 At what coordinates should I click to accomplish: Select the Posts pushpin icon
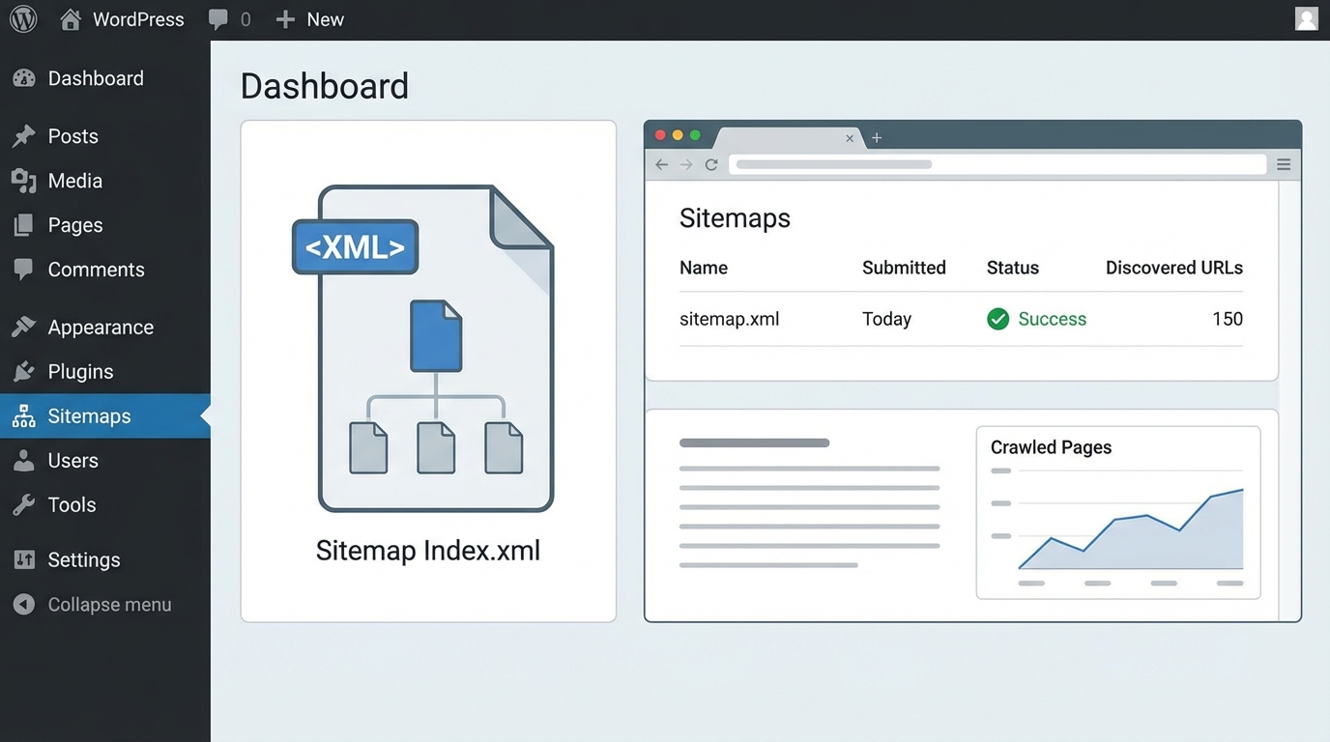[x=24, y=135]
